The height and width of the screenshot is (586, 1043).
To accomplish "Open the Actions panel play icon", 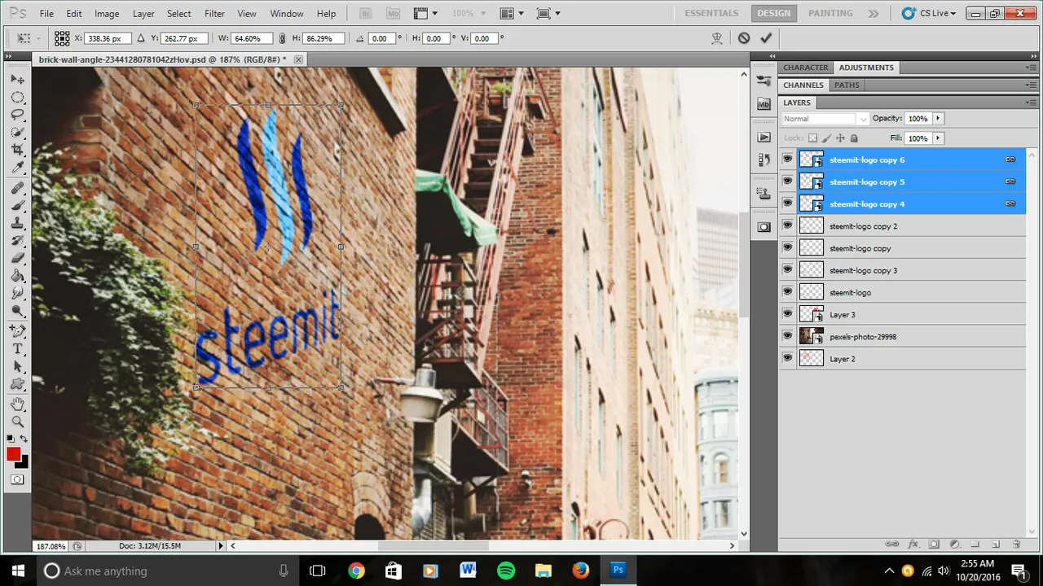I will click(764, 138).
